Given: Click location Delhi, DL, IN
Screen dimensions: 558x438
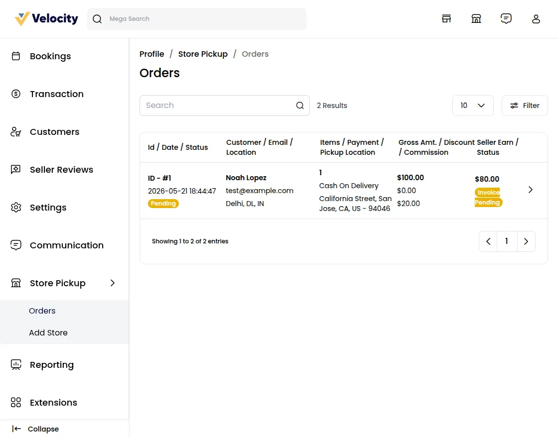Looking at the screenshot, I should pos(245,204).
